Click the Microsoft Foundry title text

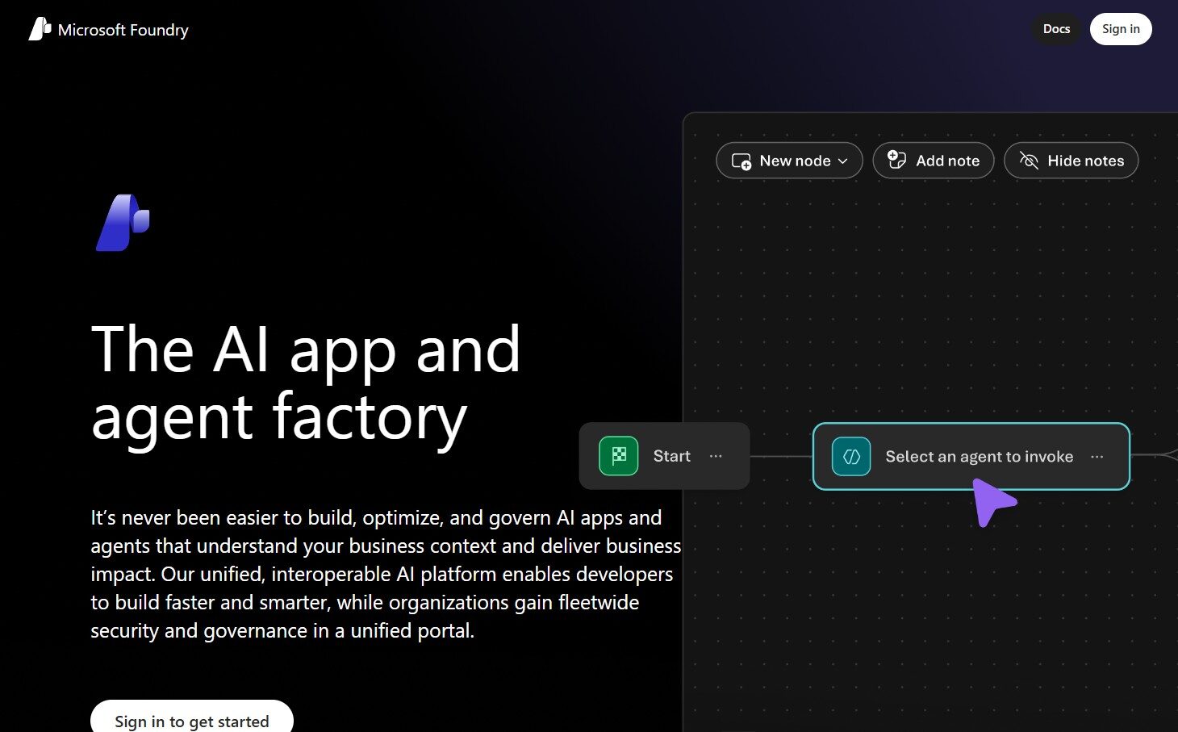pos(123,30)
